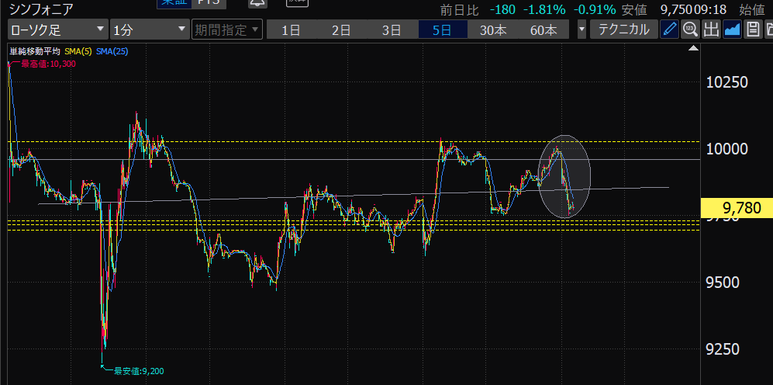
Task: Click the magnifier price-value display icon
Action: coord(690,30)
